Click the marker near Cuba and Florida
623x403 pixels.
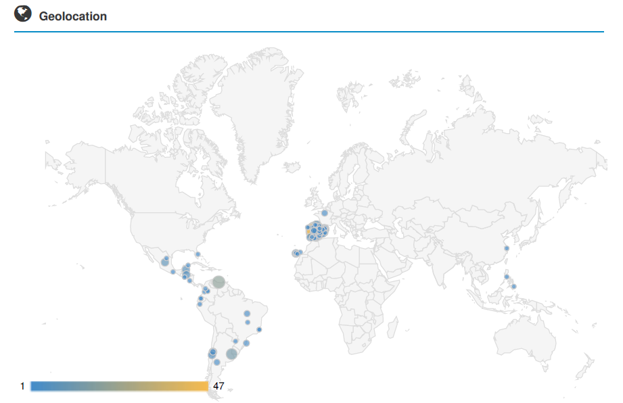[x=198, y=254]
